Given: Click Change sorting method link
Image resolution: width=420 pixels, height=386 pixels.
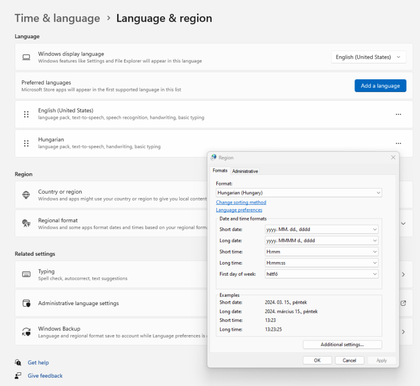Looking at the screenshot, I should tap(241, 202).
